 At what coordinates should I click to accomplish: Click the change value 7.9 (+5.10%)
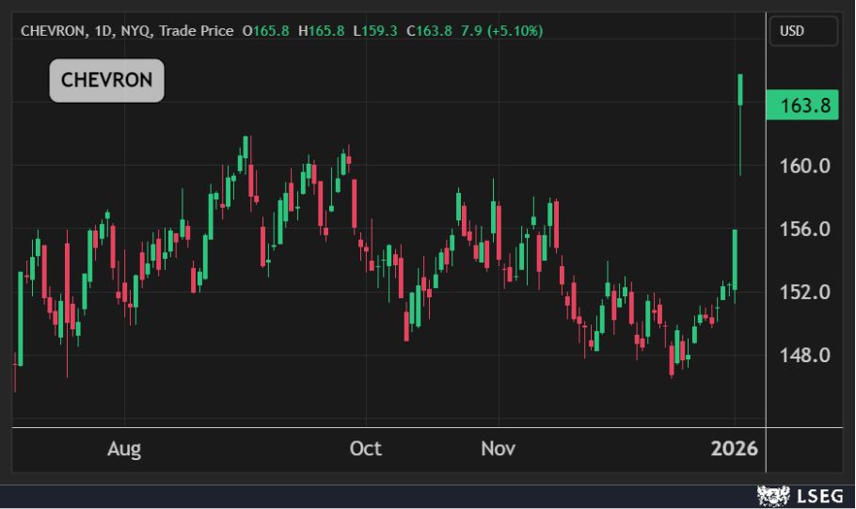501,31
